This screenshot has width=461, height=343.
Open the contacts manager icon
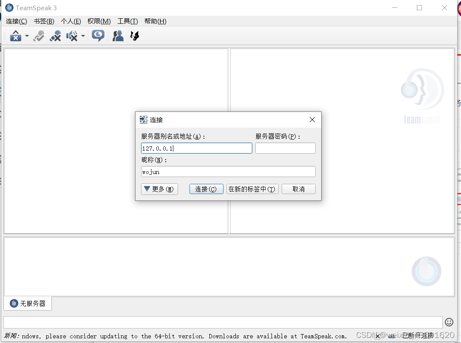(118, 36)
